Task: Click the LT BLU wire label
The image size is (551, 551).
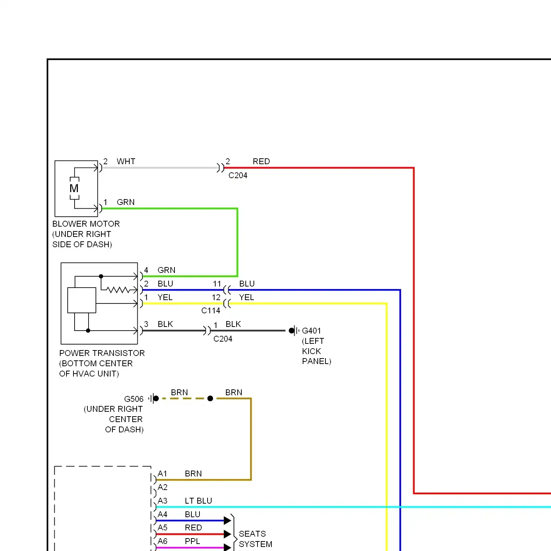Action: coord(198,501)
